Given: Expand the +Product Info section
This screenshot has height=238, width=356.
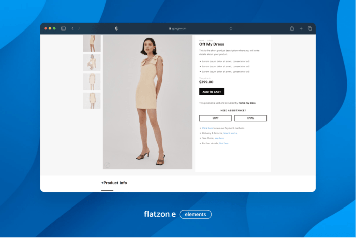Looking at the screenshot, I should (x=114, y=183).
